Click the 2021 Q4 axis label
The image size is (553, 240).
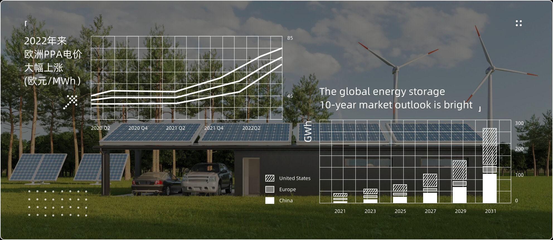214,128
